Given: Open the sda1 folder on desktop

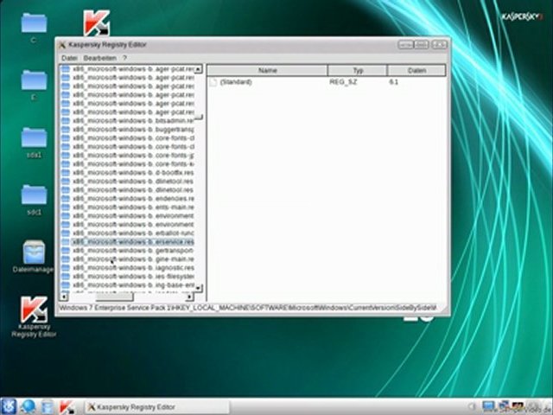Looking at the screenshot, I should (34, 138).
